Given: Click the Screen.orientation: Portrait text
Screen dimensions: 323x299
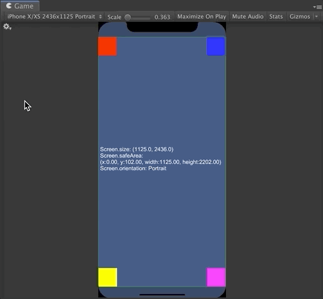Looking at the screenshot, I should pos(133,168).
